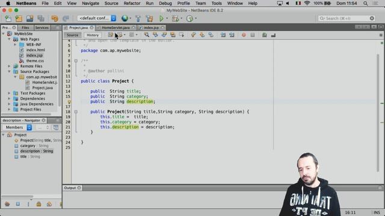Viewport: 385px width, 216px height.
Task: Click the Save All toolbar icon
Action: pyautogui.click(x=41, y=19)
